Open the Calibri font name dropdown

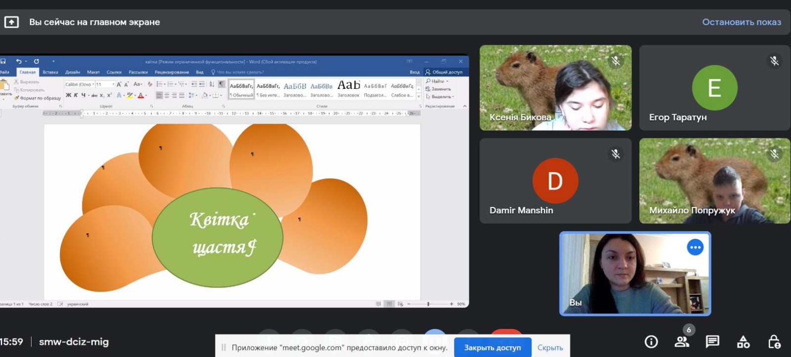pyautogui.click(x=93, y=84)
